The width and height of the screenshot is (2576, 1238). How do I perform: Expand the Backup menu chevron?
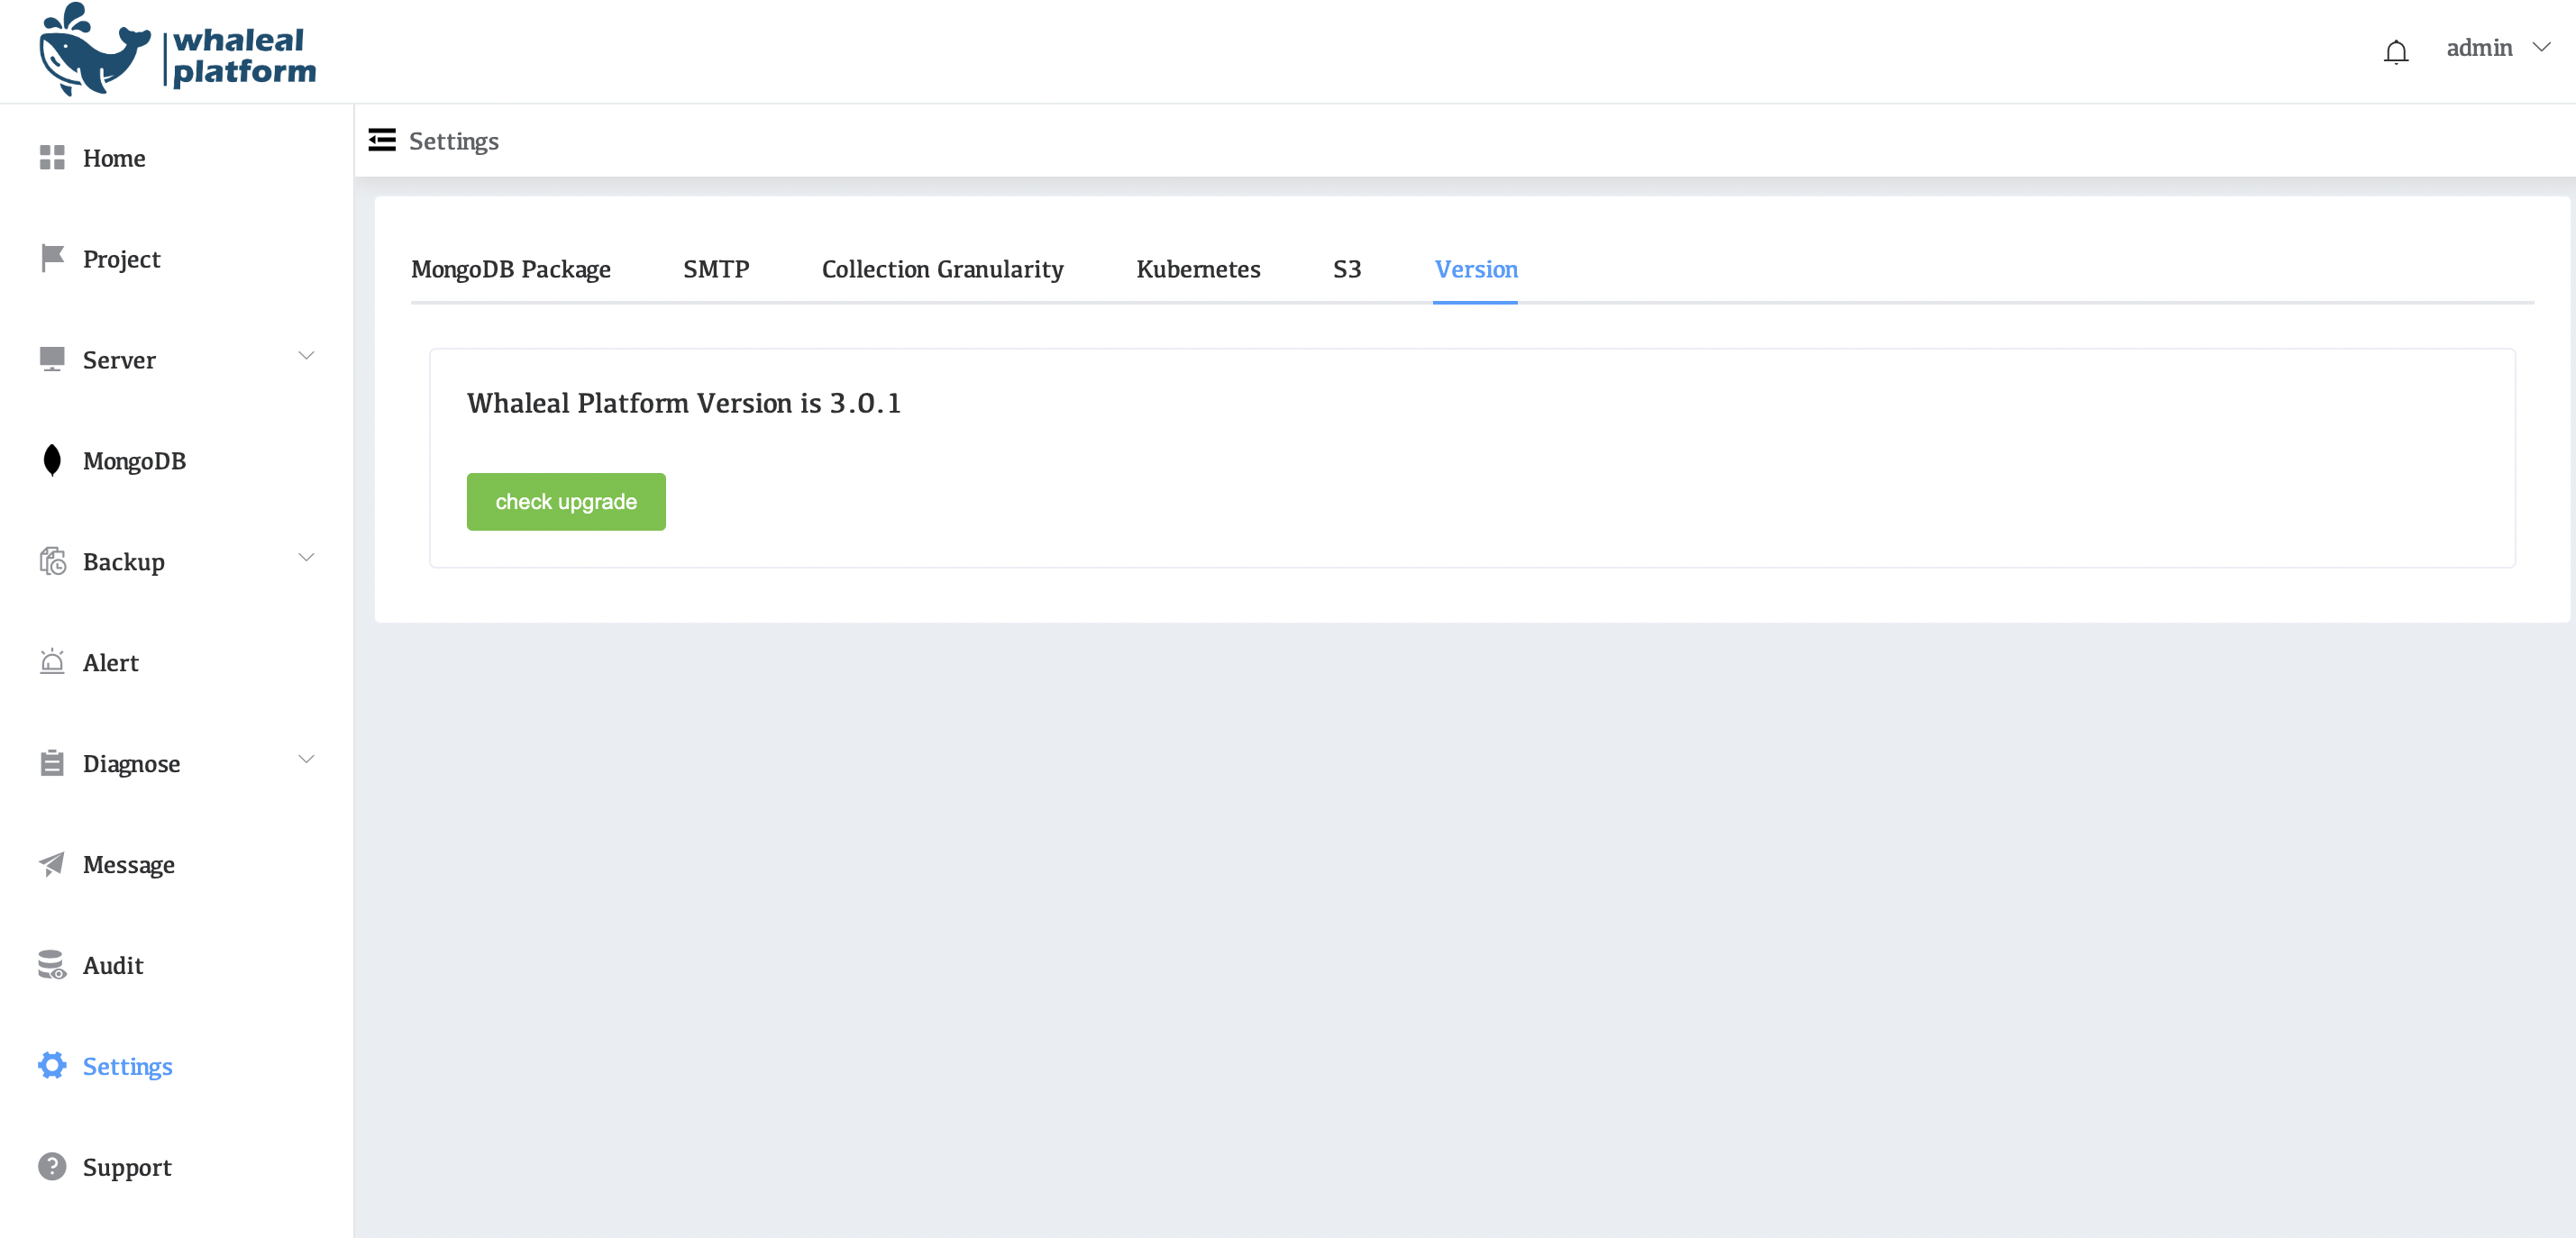point(306,558)
